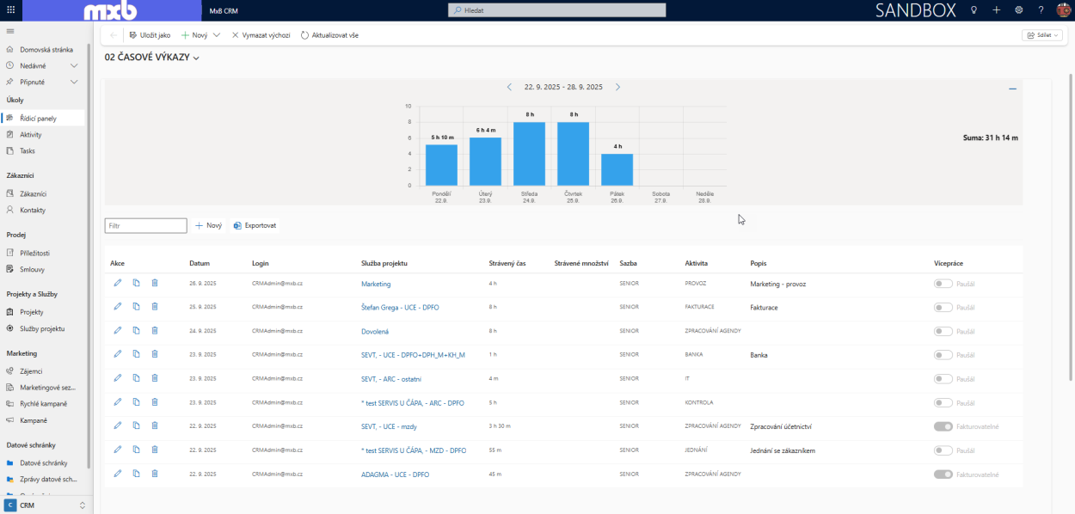Open Projekty in the sidebar
Image resolution: width=1075 pixels, height=514 pixels.
[x=32, y=312]
